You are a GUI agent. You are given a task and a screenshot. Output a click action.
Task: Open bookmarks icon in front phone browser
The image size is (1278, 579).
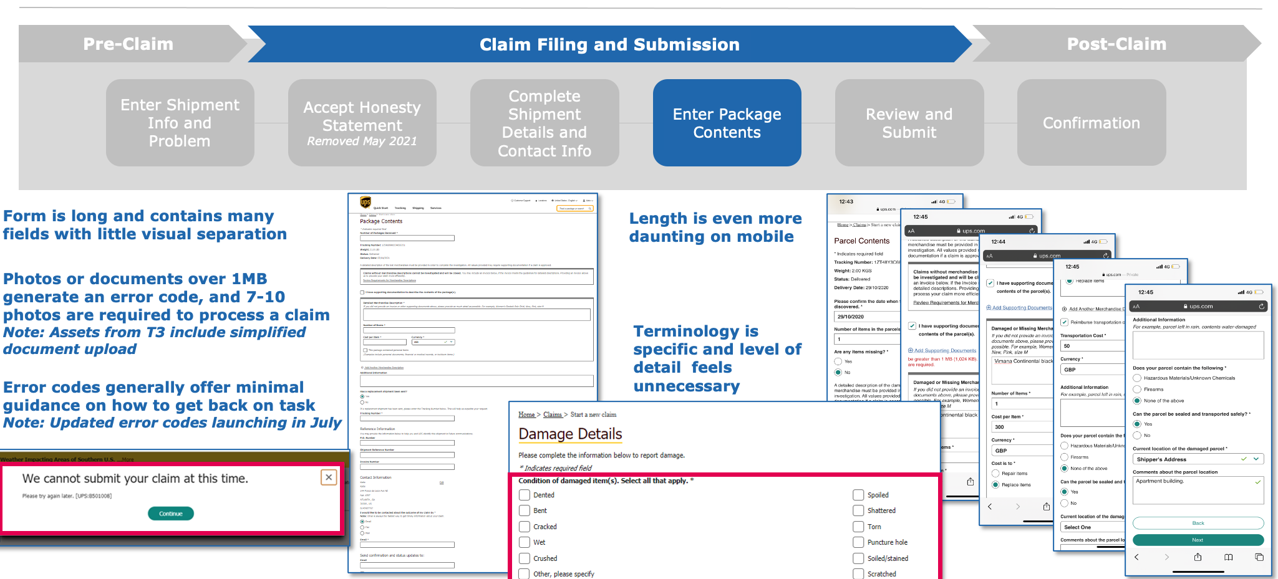point(1228,557)
